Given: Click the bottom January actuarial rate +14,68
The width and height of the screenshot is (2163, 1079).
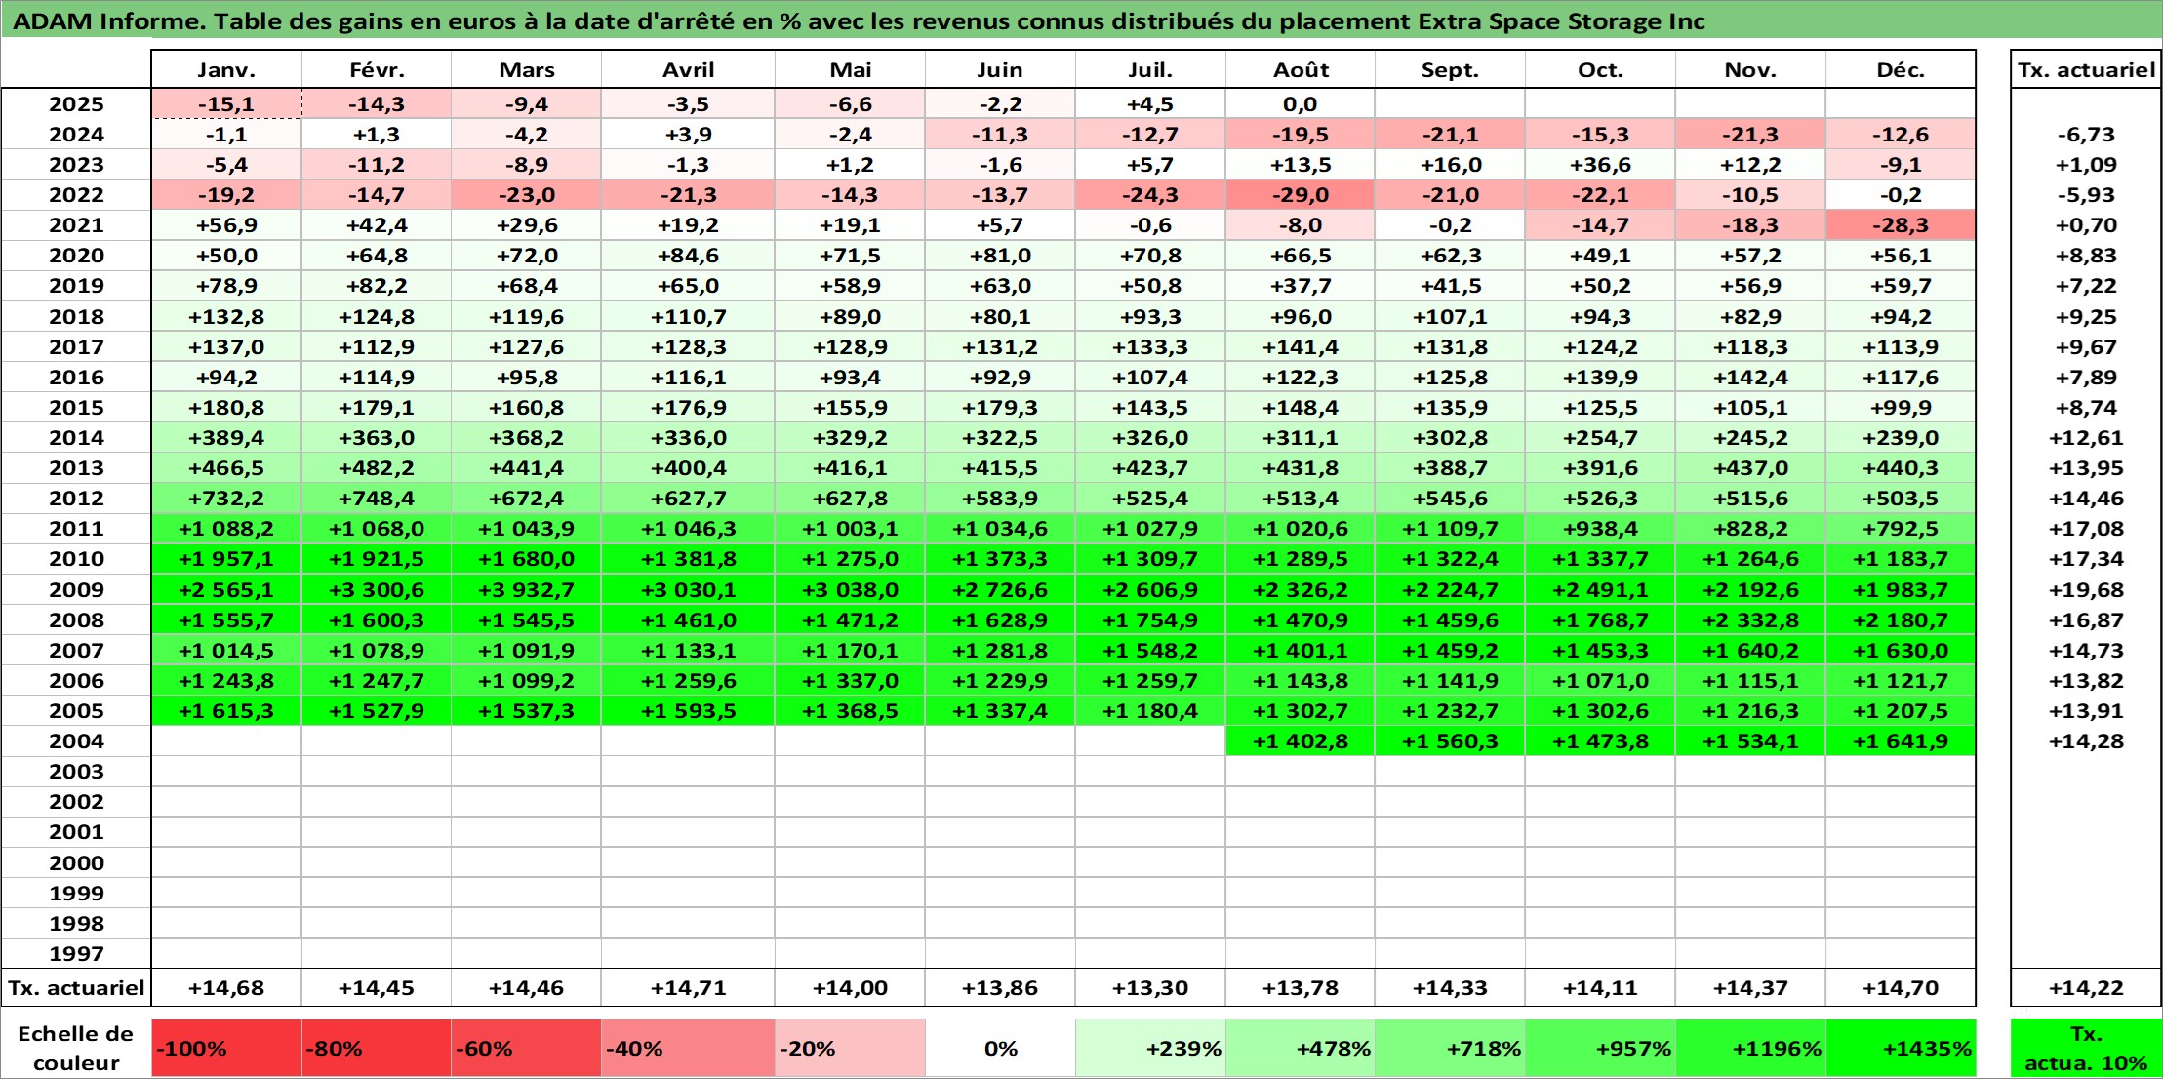Looking at the screenshot, I should tap(226, 987).
